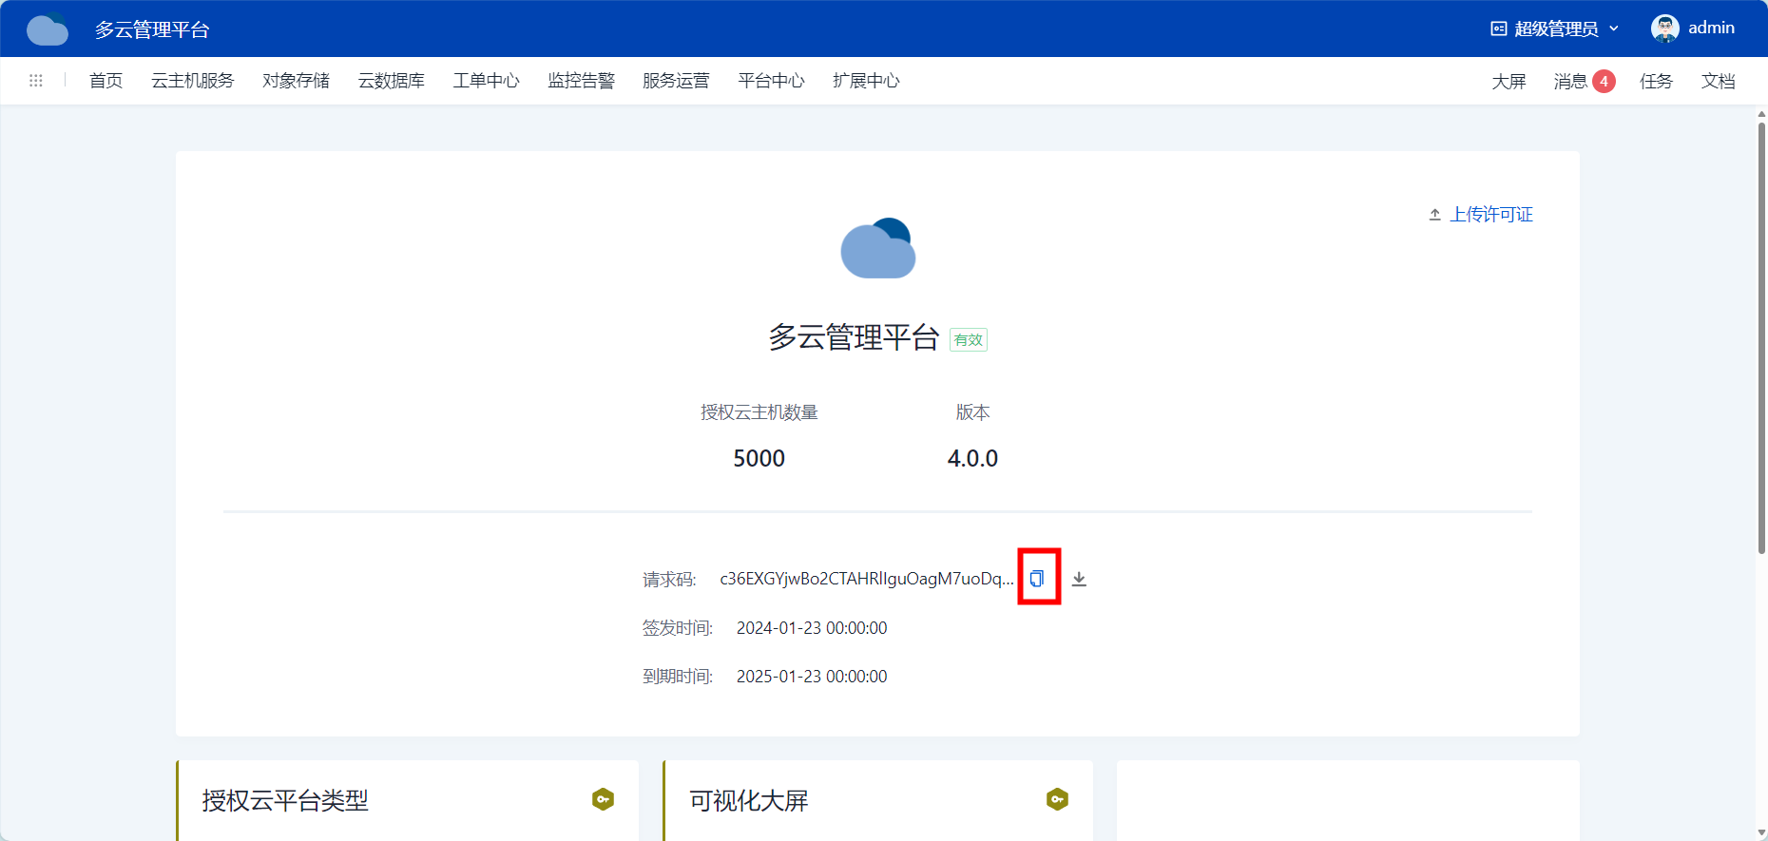This screenshot has height=841, width=1768.
Task: Copy the request code to clipboard
Action: coord(1037,579)
